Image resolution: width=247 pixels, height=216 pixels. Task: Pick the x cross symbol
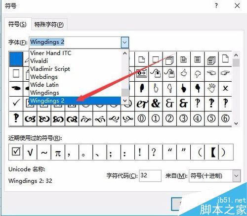point(225,88)
